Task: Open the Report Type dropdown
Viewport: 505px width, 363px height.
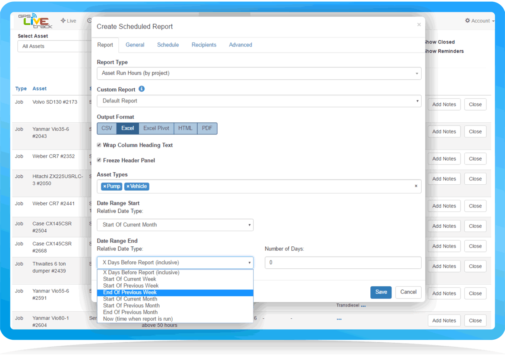Action: pos(259,73)
